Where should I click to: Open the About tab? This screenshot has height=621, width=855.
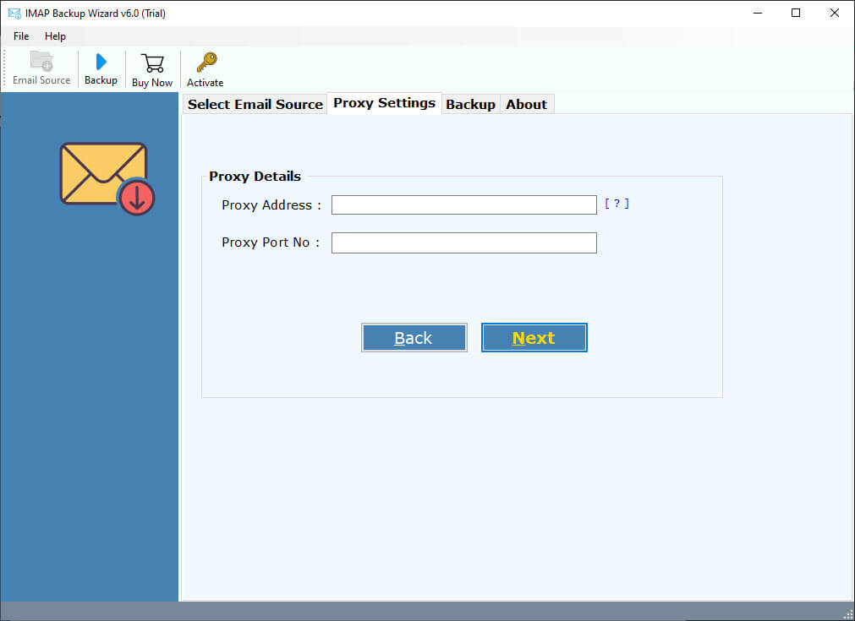tap(526, 104)
